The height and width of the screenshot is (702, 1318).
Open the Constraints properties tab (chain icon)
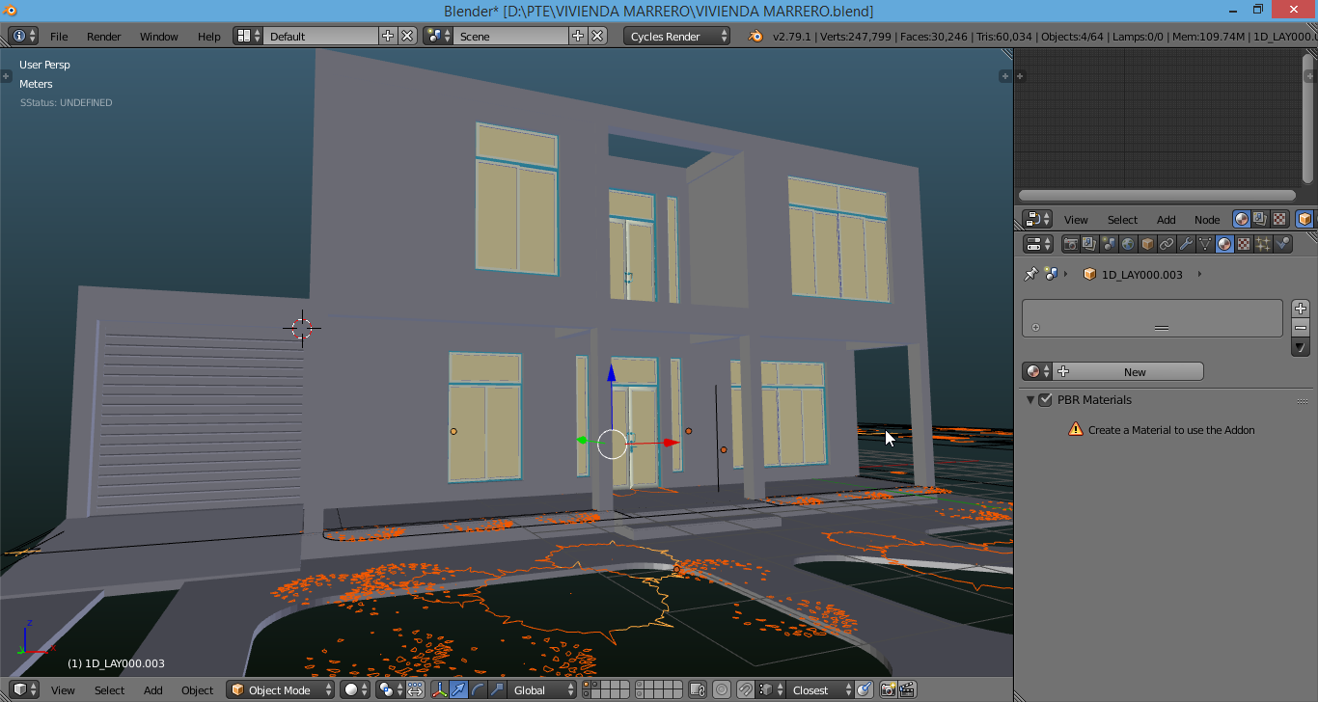coord(1167,244)
